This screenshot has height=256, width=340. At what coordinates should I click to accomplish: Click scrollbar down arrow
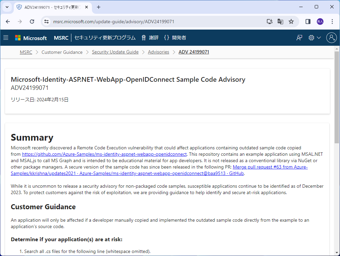click(x=337, y=253)
